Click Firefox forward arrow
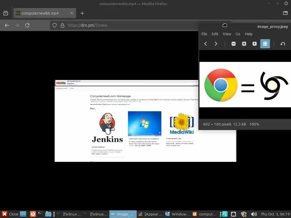 tap(17, 25)
